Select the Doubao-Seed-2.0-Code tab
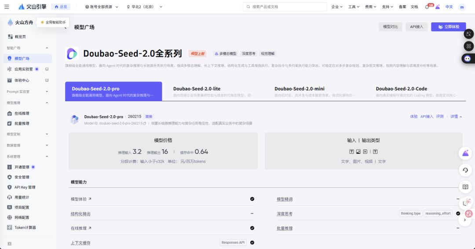 [x=417, y=91]
